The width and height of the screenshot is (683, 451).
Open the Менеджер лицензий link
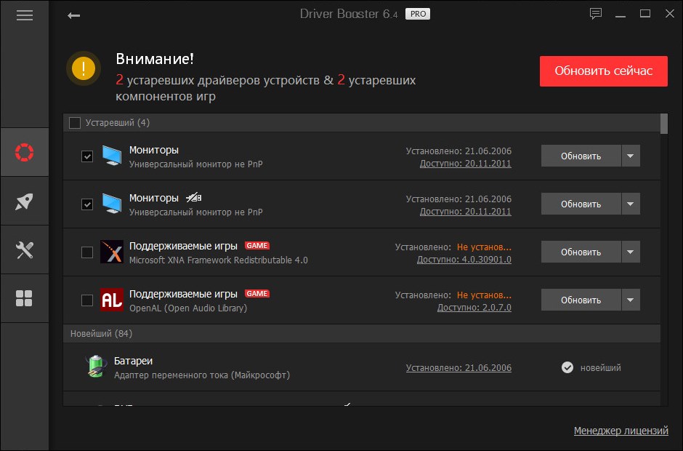pos(621,431)
